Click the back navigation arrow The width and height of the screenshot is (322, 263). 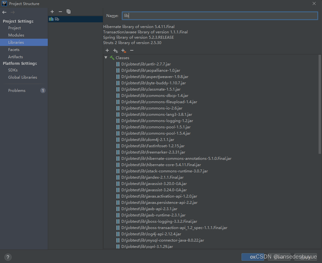point(4,12)
